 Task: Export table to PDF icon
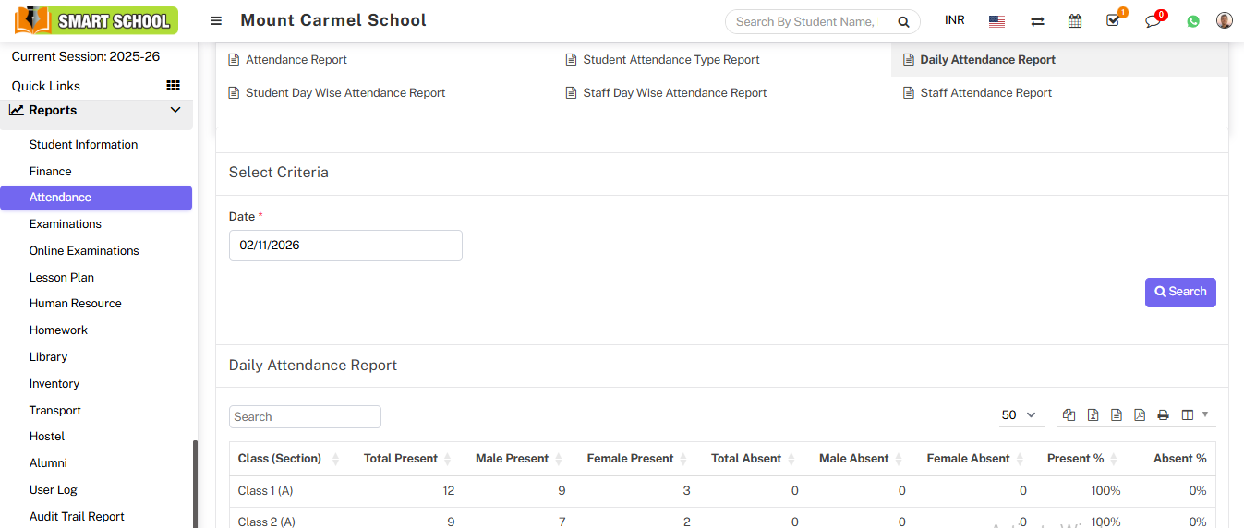pyautogui.click(x=1140, y=415)
